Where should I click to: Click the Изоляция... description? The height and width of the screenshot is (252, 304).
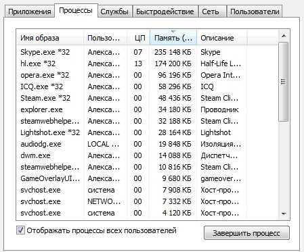(221, 144)
